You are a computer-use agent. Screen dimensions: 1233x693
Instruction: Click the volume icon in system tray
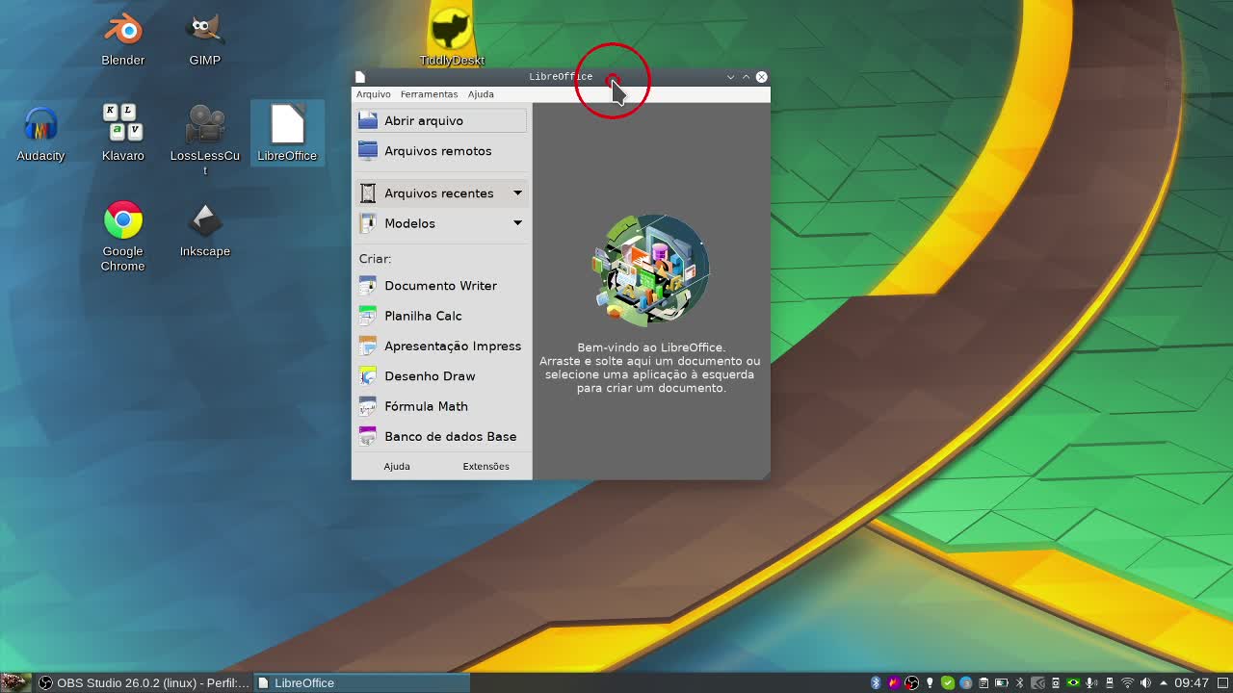[1145, 683]
